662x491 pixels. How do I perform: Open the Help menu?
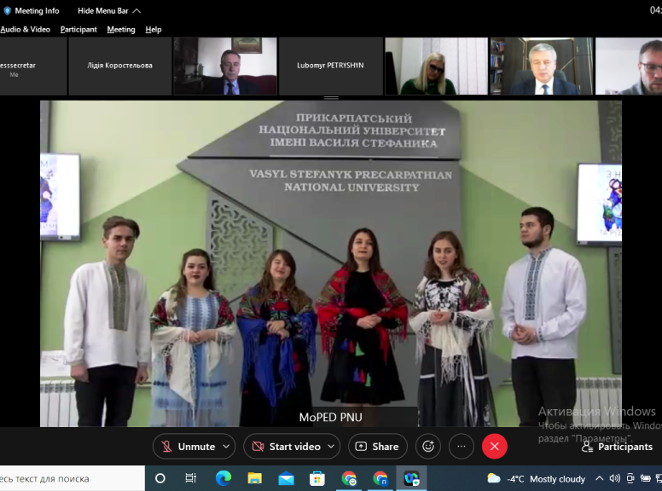[x=154, y=29]
